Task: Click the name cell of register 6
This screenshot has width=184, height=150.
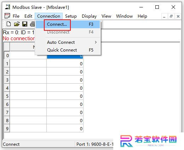Action: pyautogui.click(x=28, y=104)
